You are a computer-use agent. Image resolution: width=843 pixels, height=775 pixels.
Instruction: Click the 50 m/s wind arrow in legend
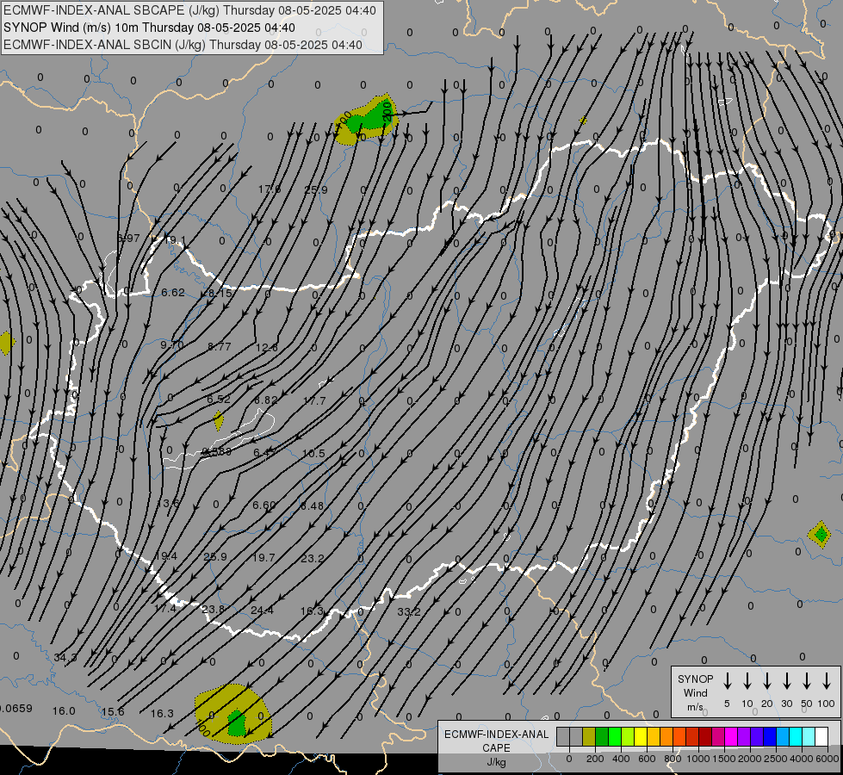click(807, 681)
